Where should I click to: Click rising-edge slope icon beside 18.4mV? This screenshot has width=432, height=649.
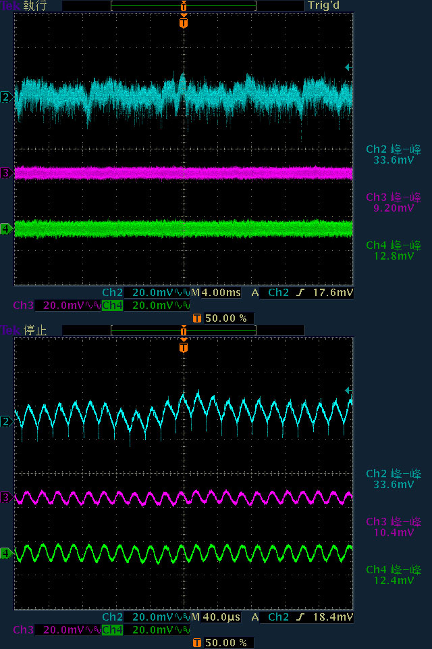coord(300,617)
